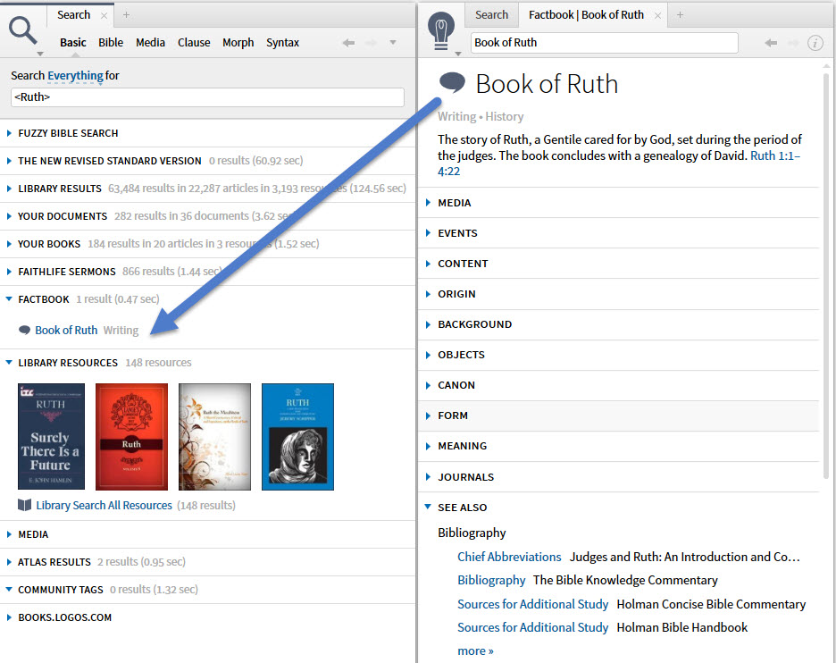Image resolution: width=836 pixels, height=663 pixels.
Task: Click the back arrow in Search panel
Action: click(348, 43)
